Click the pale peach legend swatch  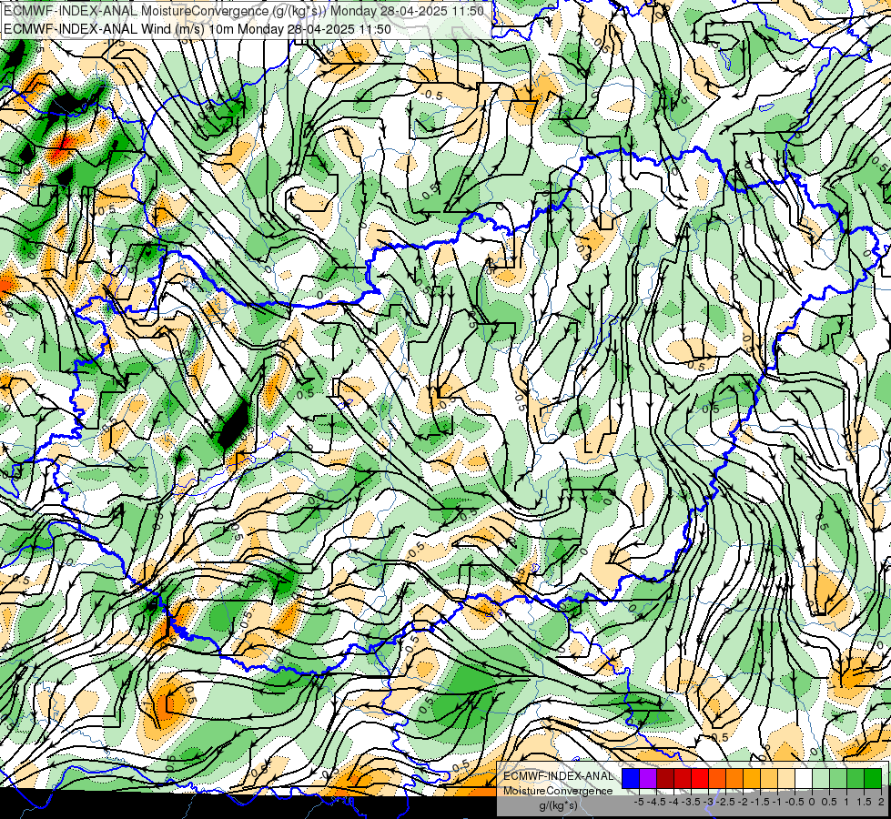pyautogui.click(x=786, y=779)
